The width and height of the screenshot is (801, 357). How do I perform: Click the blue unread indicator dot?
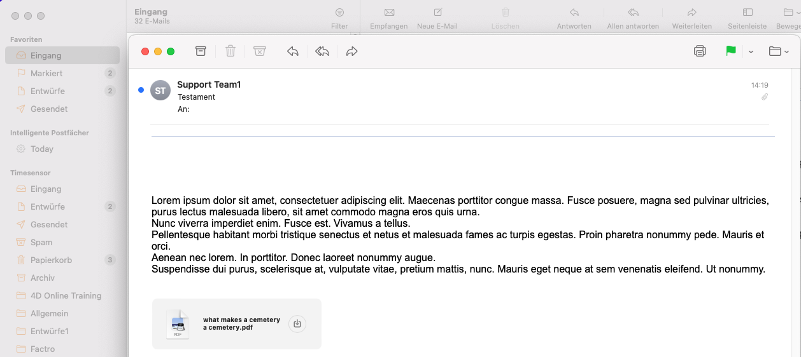tap(141, 90)
